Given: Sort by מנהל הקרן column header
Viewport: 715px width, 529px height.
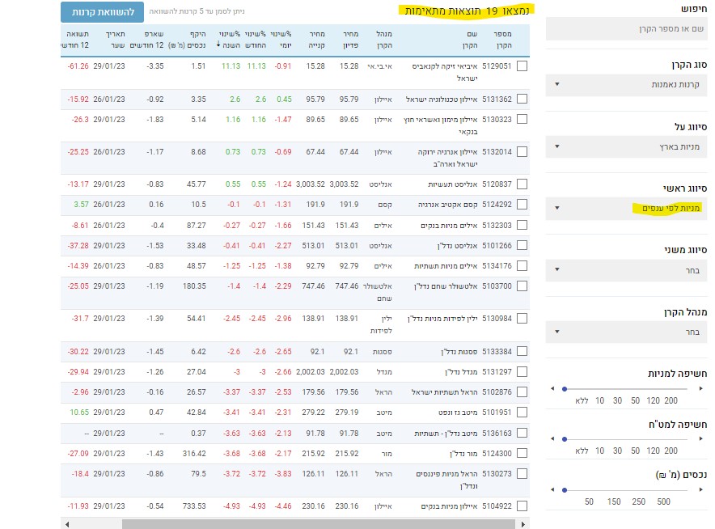Looking at the screenshot, I should [384, 40].
